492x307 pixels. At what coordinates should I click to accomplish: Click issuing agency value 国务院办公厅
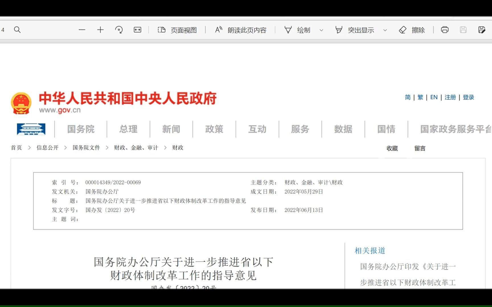pos(102,192)
